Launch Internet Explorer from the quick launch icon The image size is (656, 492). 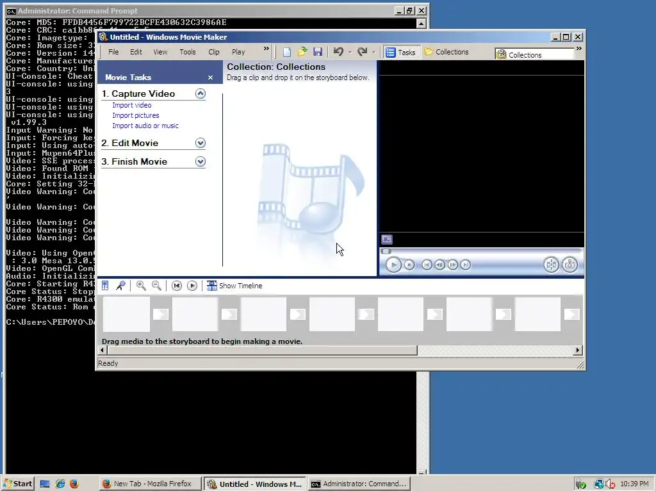point(60,484)
